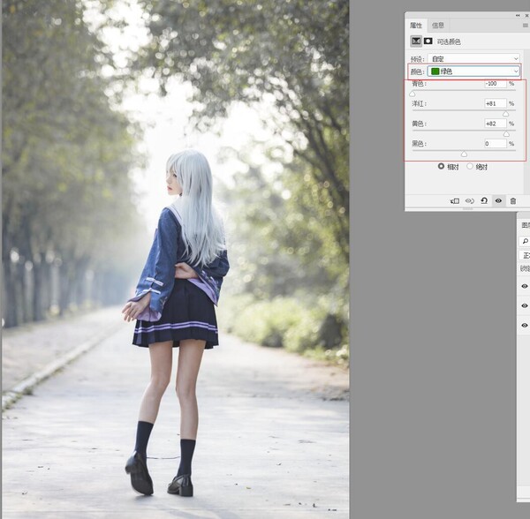Click the 黑色 slider handle

464,154
